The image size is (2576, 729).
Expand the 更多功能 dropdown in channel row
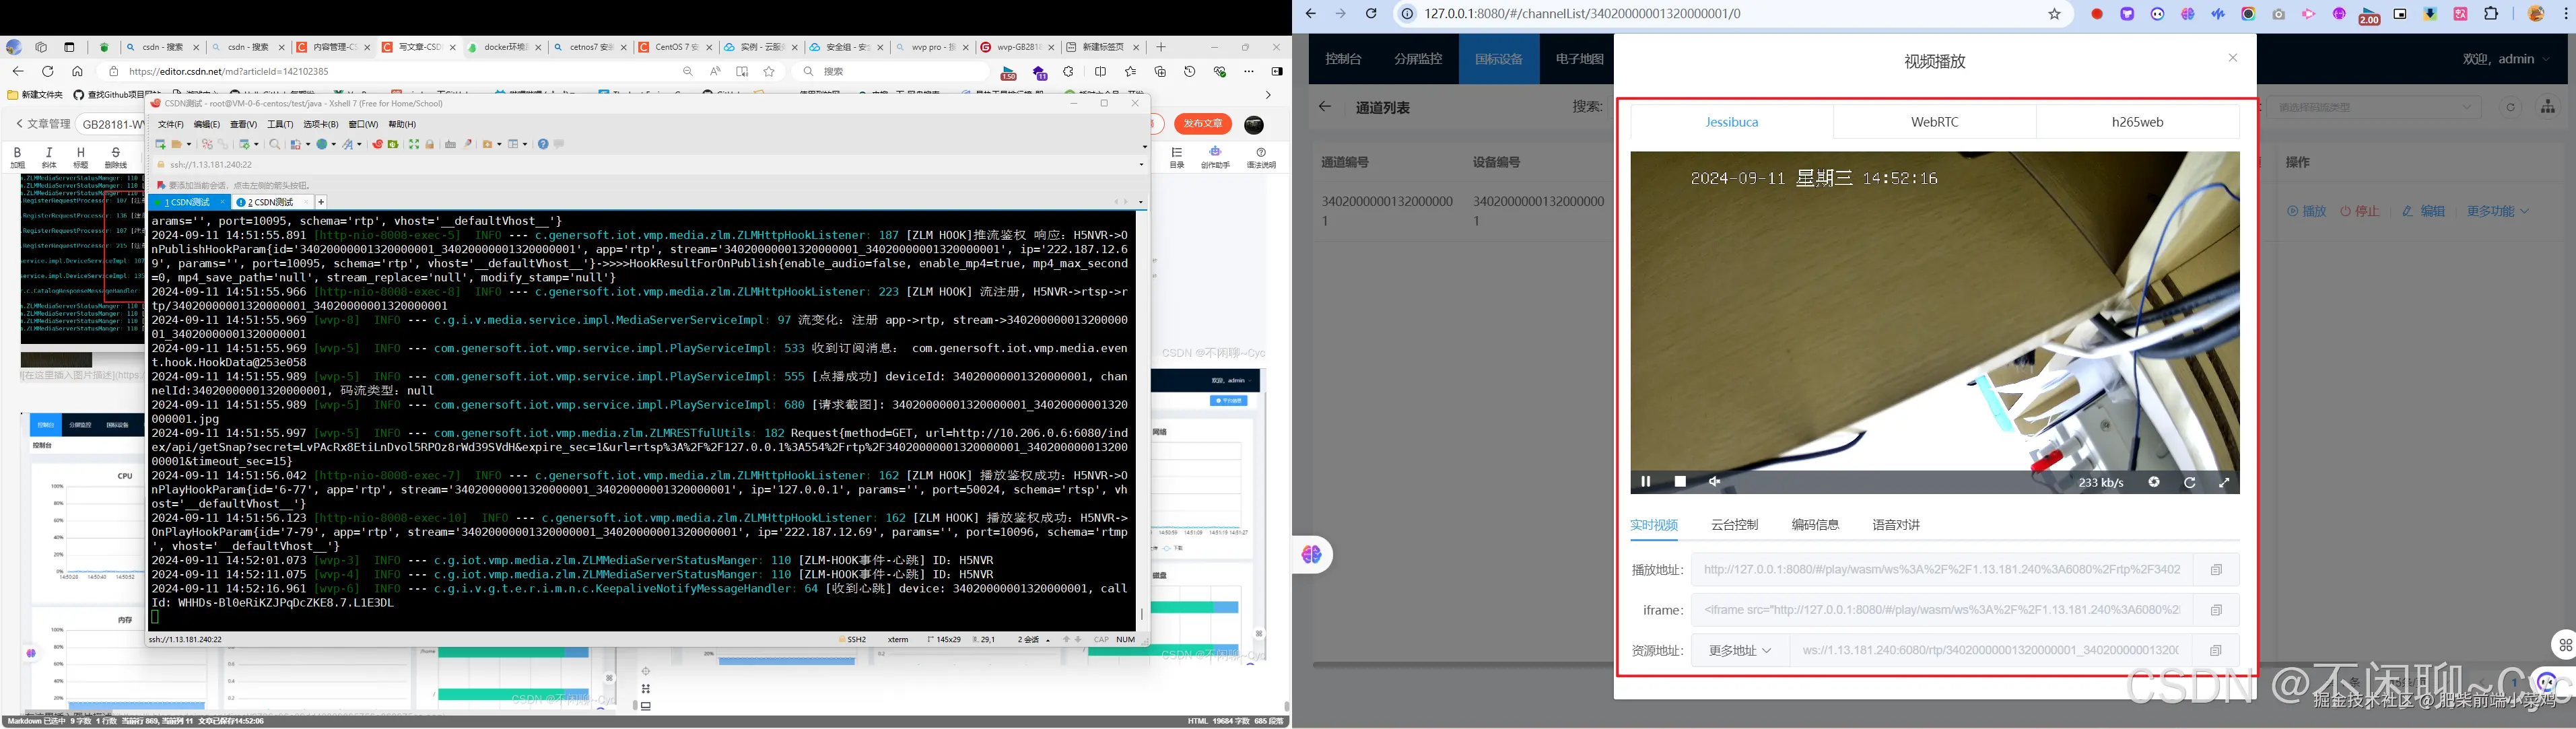point(2497,211)
